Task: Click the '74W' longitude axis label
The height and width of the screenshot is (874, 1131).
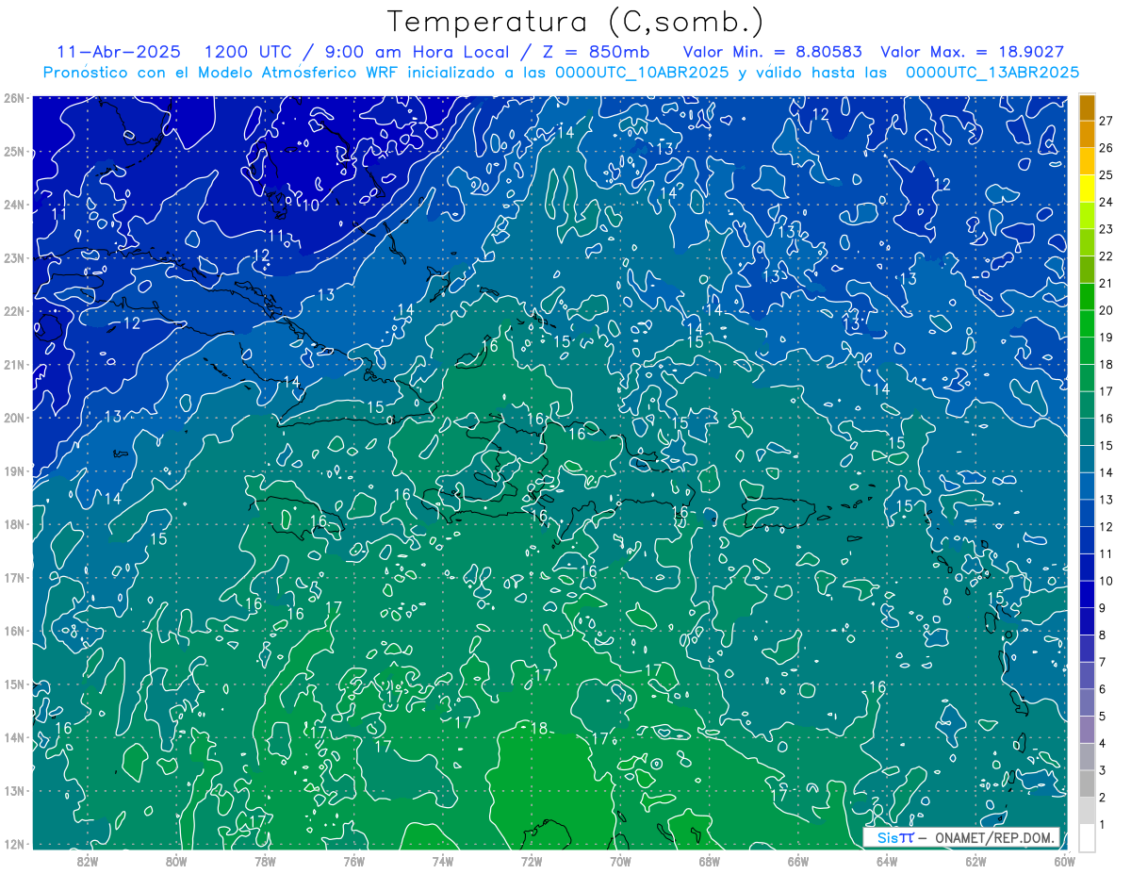Action: [x=442, y=860]
